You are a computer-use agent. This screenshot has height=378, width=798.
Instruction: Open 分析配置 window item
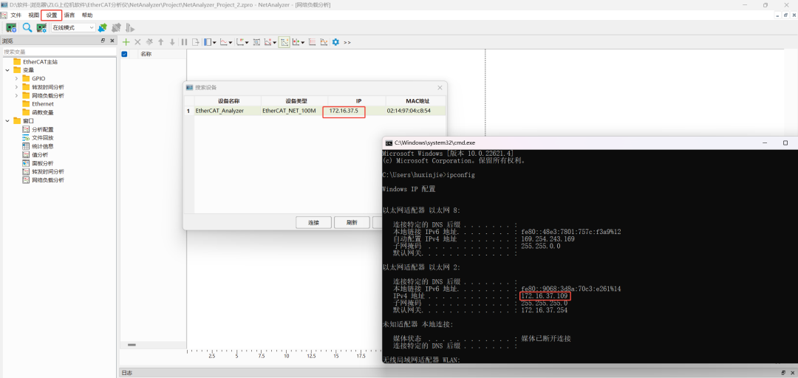[38, 129]
